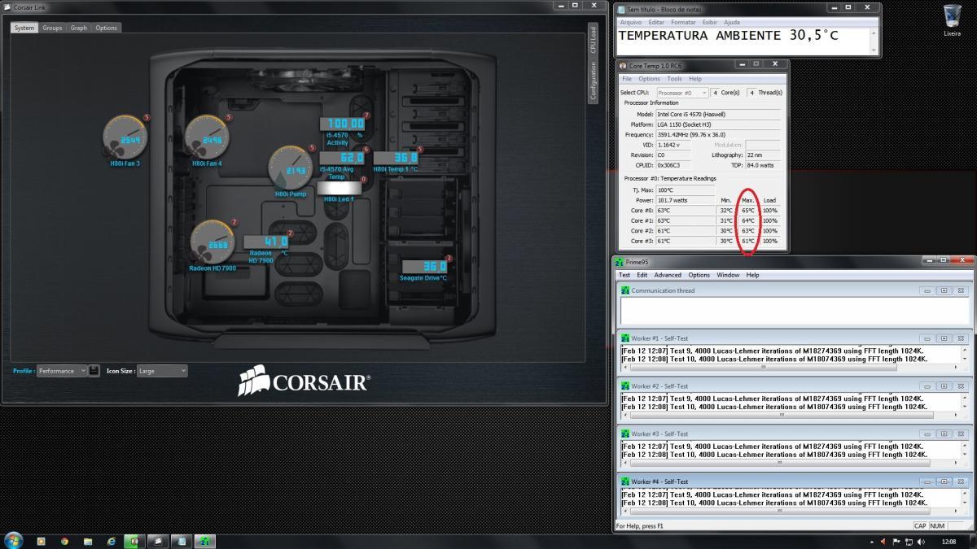Viewport: 977px width, 549px height.
Task: Open the CPU Load side tab
Action: point(593,39)
